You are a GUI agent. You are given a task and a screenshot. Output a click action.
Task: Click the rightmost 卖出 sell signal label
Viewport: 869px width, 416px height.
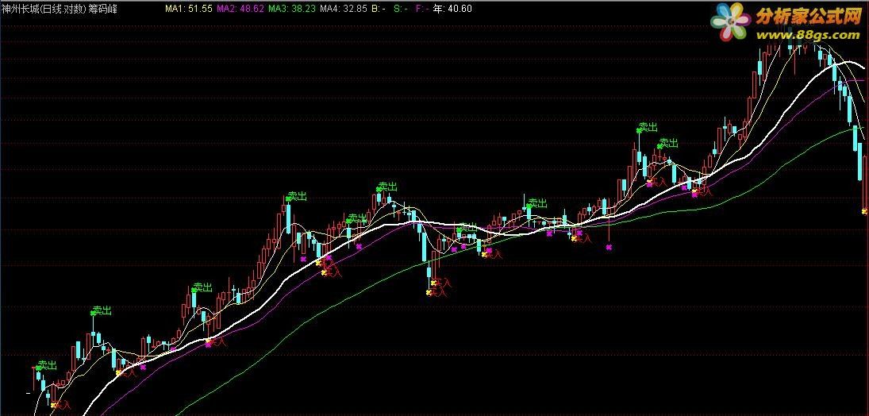[x=669, y=143]
